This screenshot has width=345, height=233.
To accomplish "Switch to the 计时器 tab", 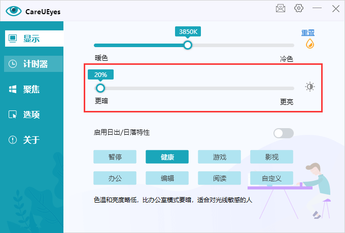I will point(31,64).
